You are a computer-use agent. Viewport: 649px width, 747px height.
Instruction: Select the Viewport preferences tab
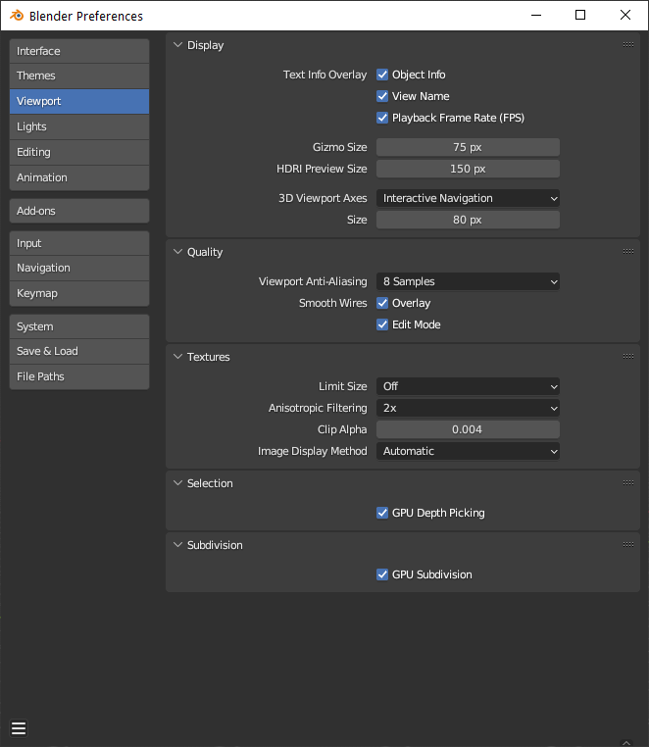click(x=79, y=101)
